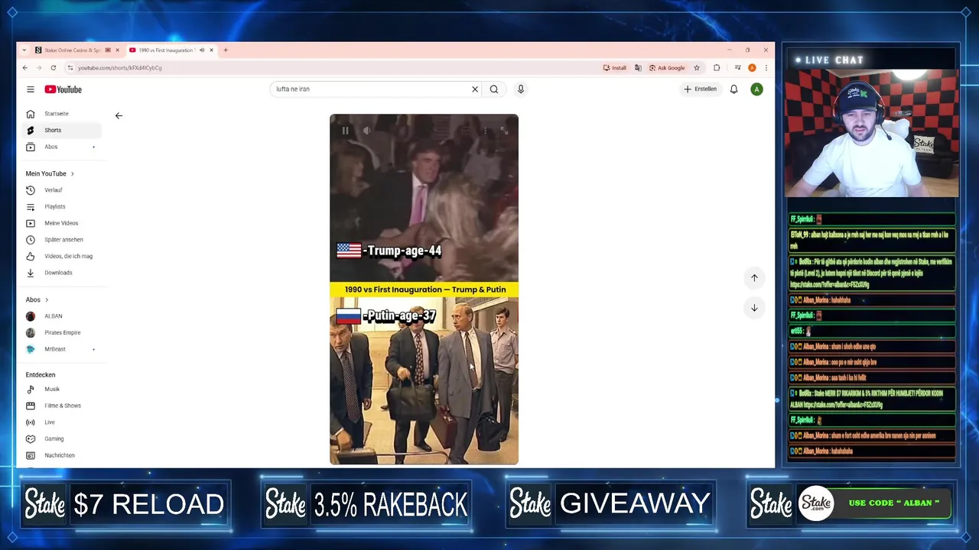The width and height of the screenshot is (979, 550).
Task: Click the magnifier search button
Action: pyautogui.click(x=494, y=89)
